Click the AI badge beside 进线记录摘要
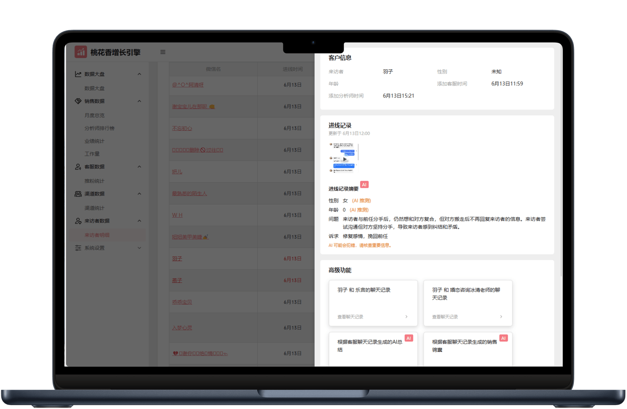Viewport: 627px width, 409px height. pos(364,185)
